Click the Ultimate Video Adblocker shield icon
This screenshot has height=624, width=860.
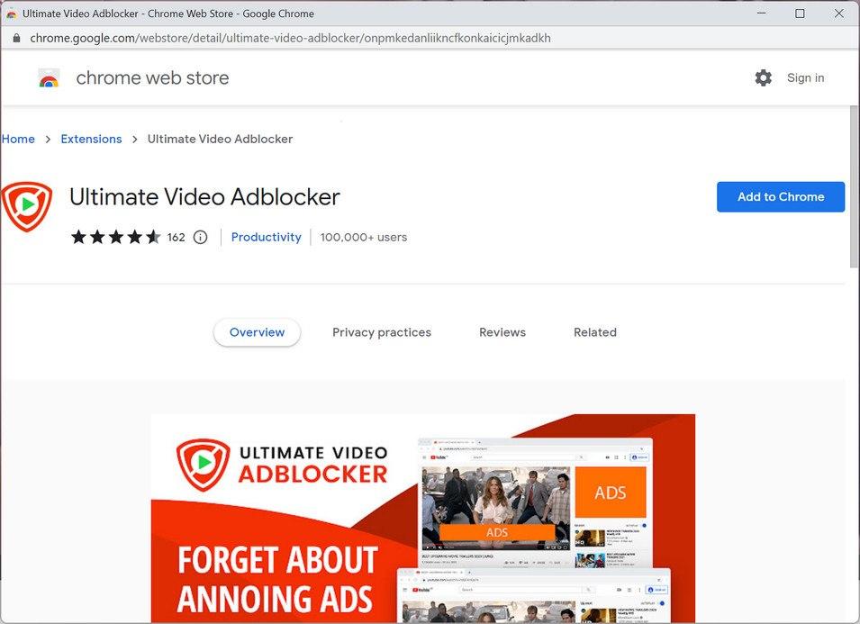tap(26, 206)
